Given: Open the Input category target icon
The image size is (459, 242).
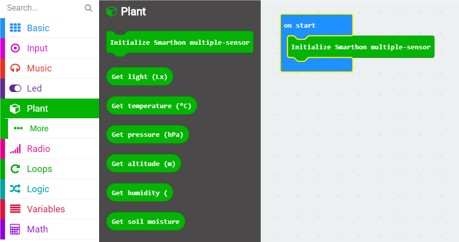Looking at the screenshot, I should 15,48.
